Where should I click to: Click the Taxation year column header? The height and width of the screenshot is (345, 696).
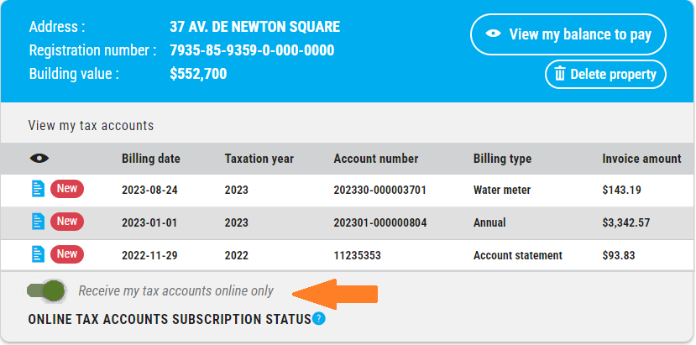tap(259, 159)
